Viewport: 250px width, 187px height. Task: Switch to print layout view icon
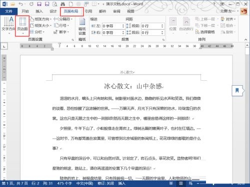point(181,184)
